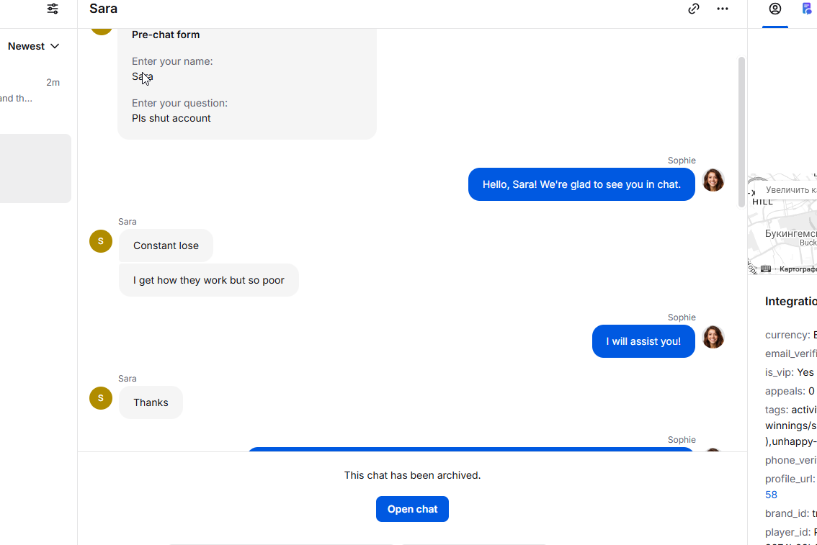Viewport: 817px width, 545px height.
Task: Open the chat list filter settings icon
Action: click(53, 9)
